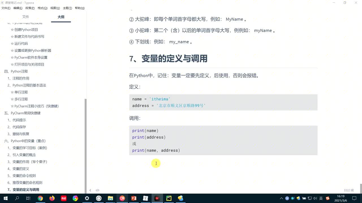Toggle Typora source code mode icon

[98, 190]
